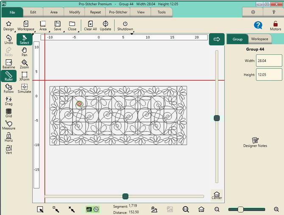
Task: Toggle the green swap-arrows icon
Action: tap(96, 209)
